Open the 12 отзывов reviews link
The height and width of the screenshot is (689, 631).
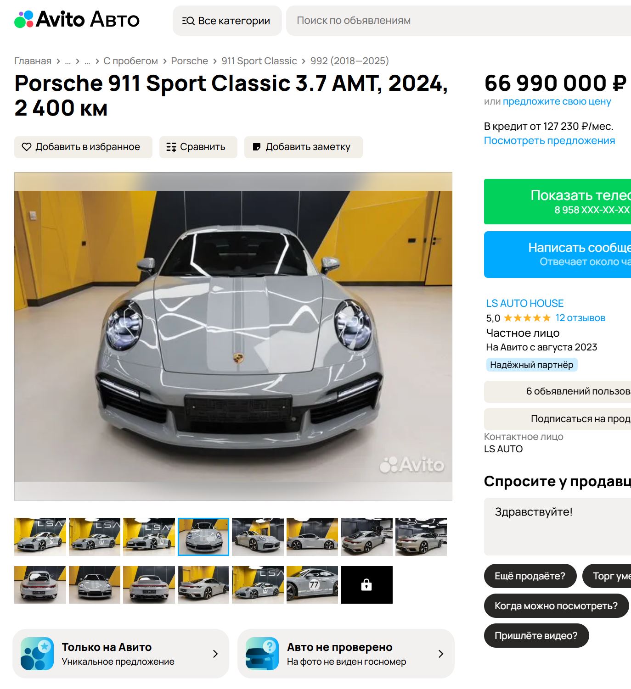(x=580, y=318)
